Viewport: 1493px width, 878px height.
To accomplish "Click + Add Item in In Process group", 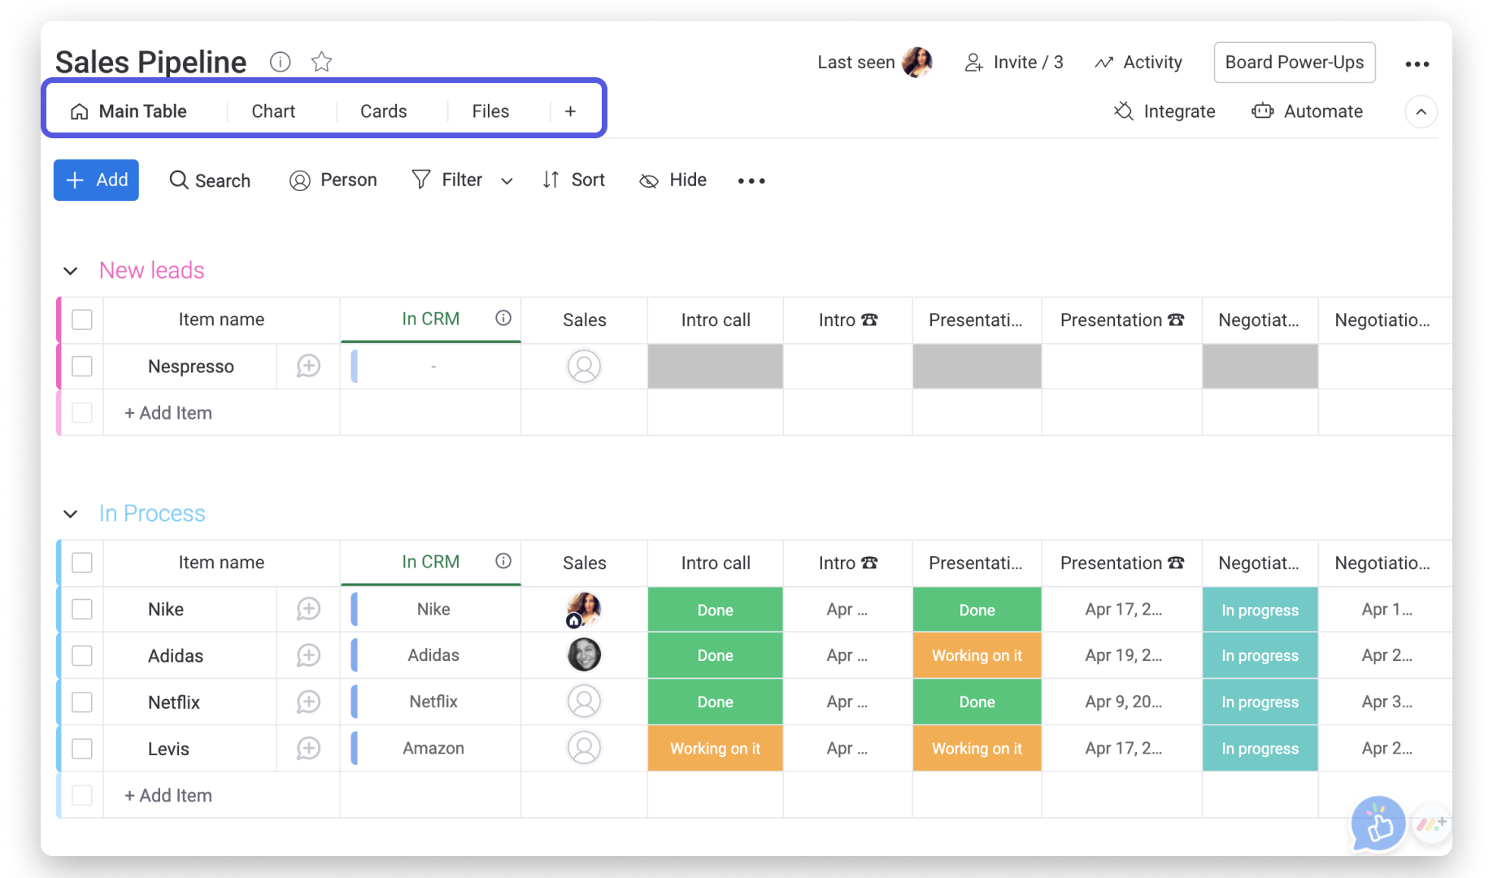I will (x=168, y=795).
